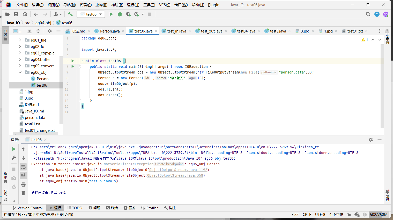Collapse all items in the project tree
The width and height of the screenshot is (393, 220).
(x=38, y=31)
